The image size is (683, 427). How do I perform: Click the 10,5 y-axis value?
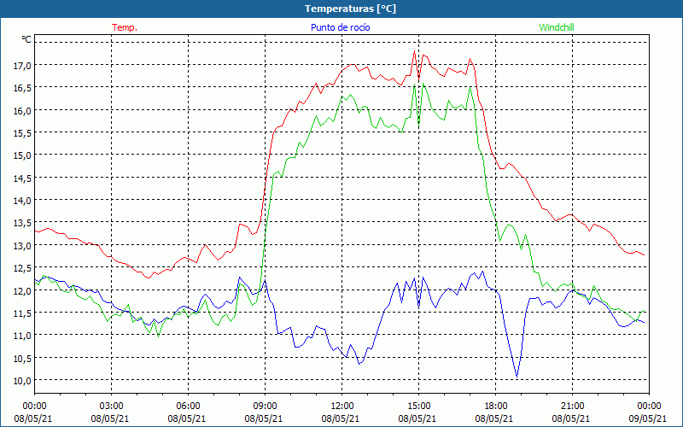coord(22,358)
